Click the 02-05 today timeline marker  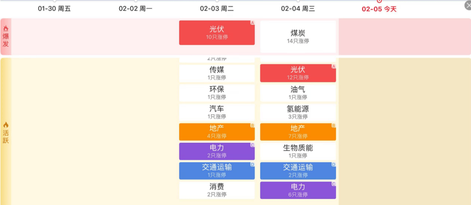point(379,1)
